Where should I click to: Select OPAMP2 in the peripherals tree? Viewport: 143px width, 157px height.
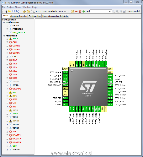click(x=17, y=89)
